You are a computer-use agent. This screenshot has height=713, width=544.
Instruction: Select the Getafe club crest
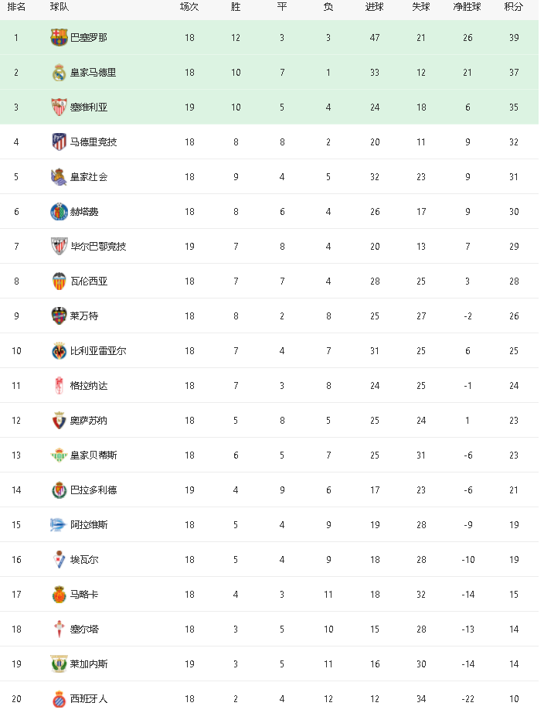tap(59, 211)
